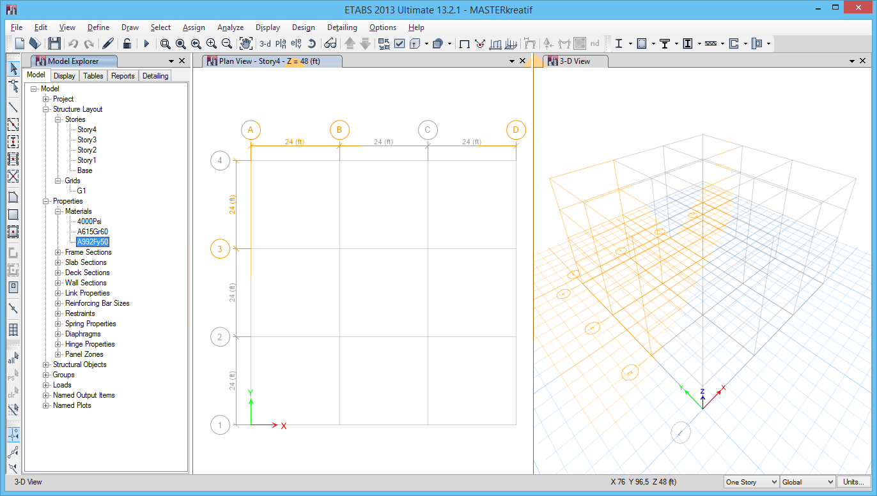Select grid G1 in the tree
The image size is (877, 496).
point(82,191)
